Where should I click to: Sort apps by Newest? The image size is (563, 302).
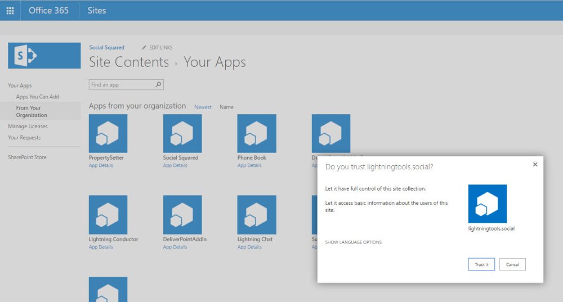coord(203,107)
